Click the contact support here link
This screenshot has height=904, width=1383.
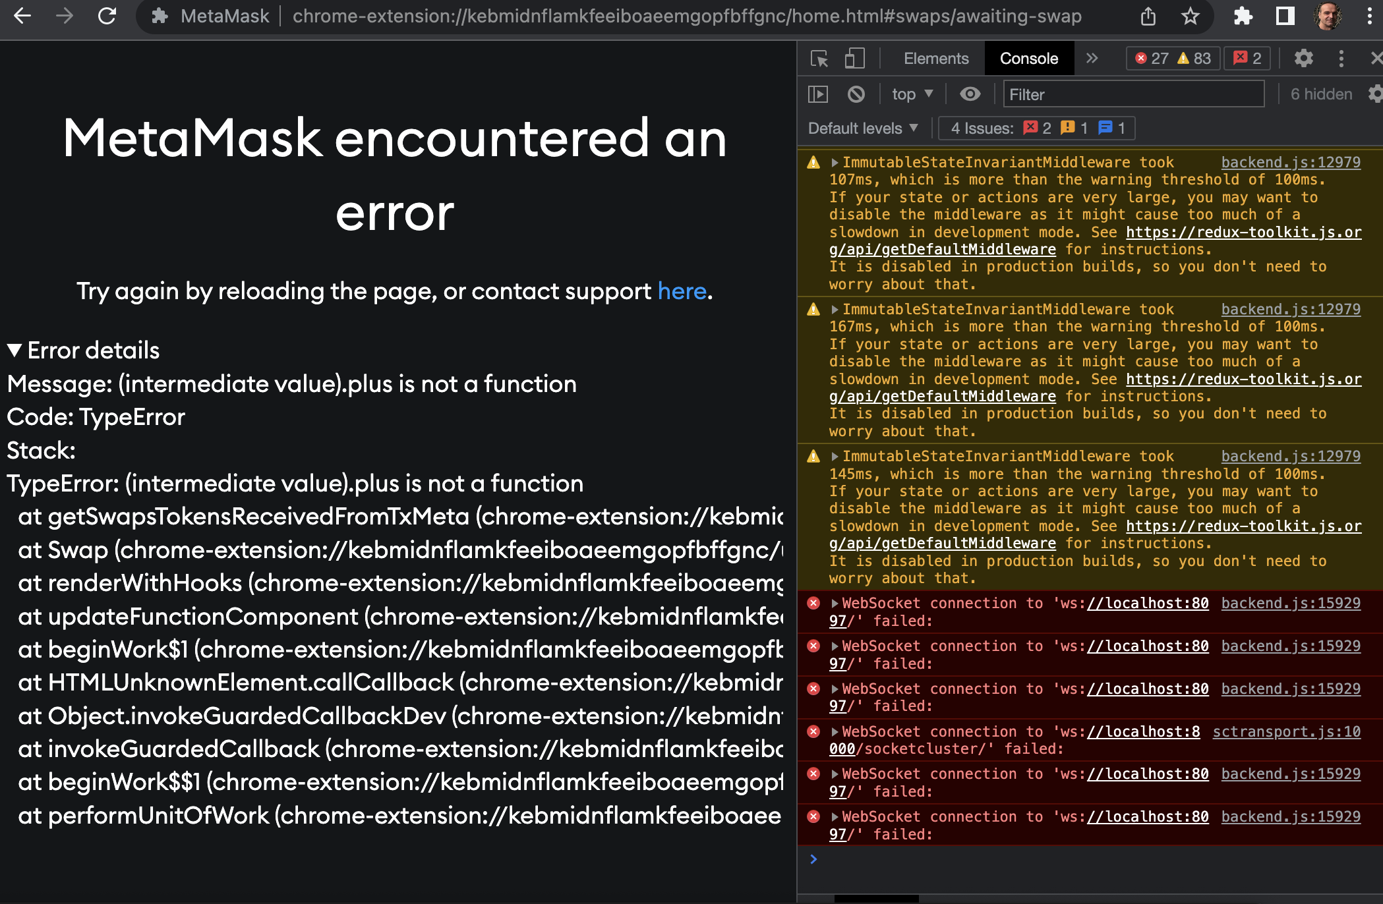[x=682, y=291]
